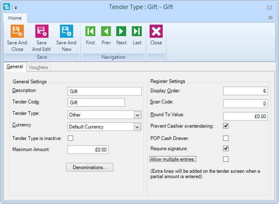Viewport: 279px width, 204px height.
Task: Jump to the Last record
Action: pyautogui.click(x=137, y=31)
